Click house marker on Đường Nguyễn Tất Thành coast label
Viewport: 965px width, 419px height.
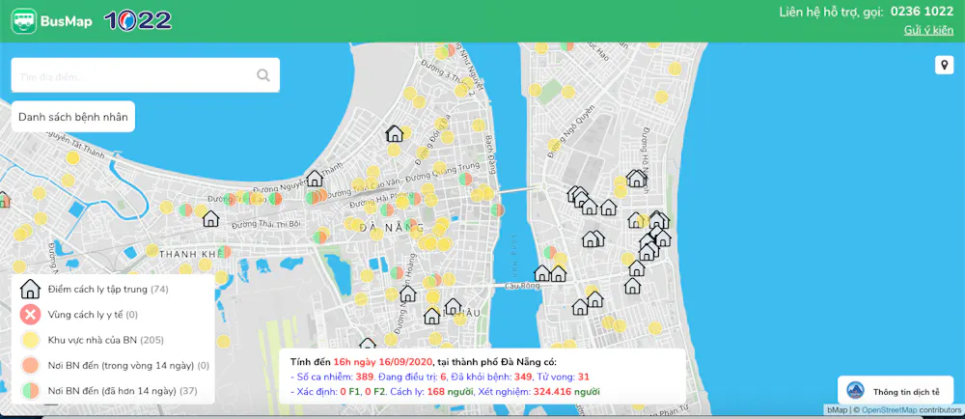[x=315, y=179]
